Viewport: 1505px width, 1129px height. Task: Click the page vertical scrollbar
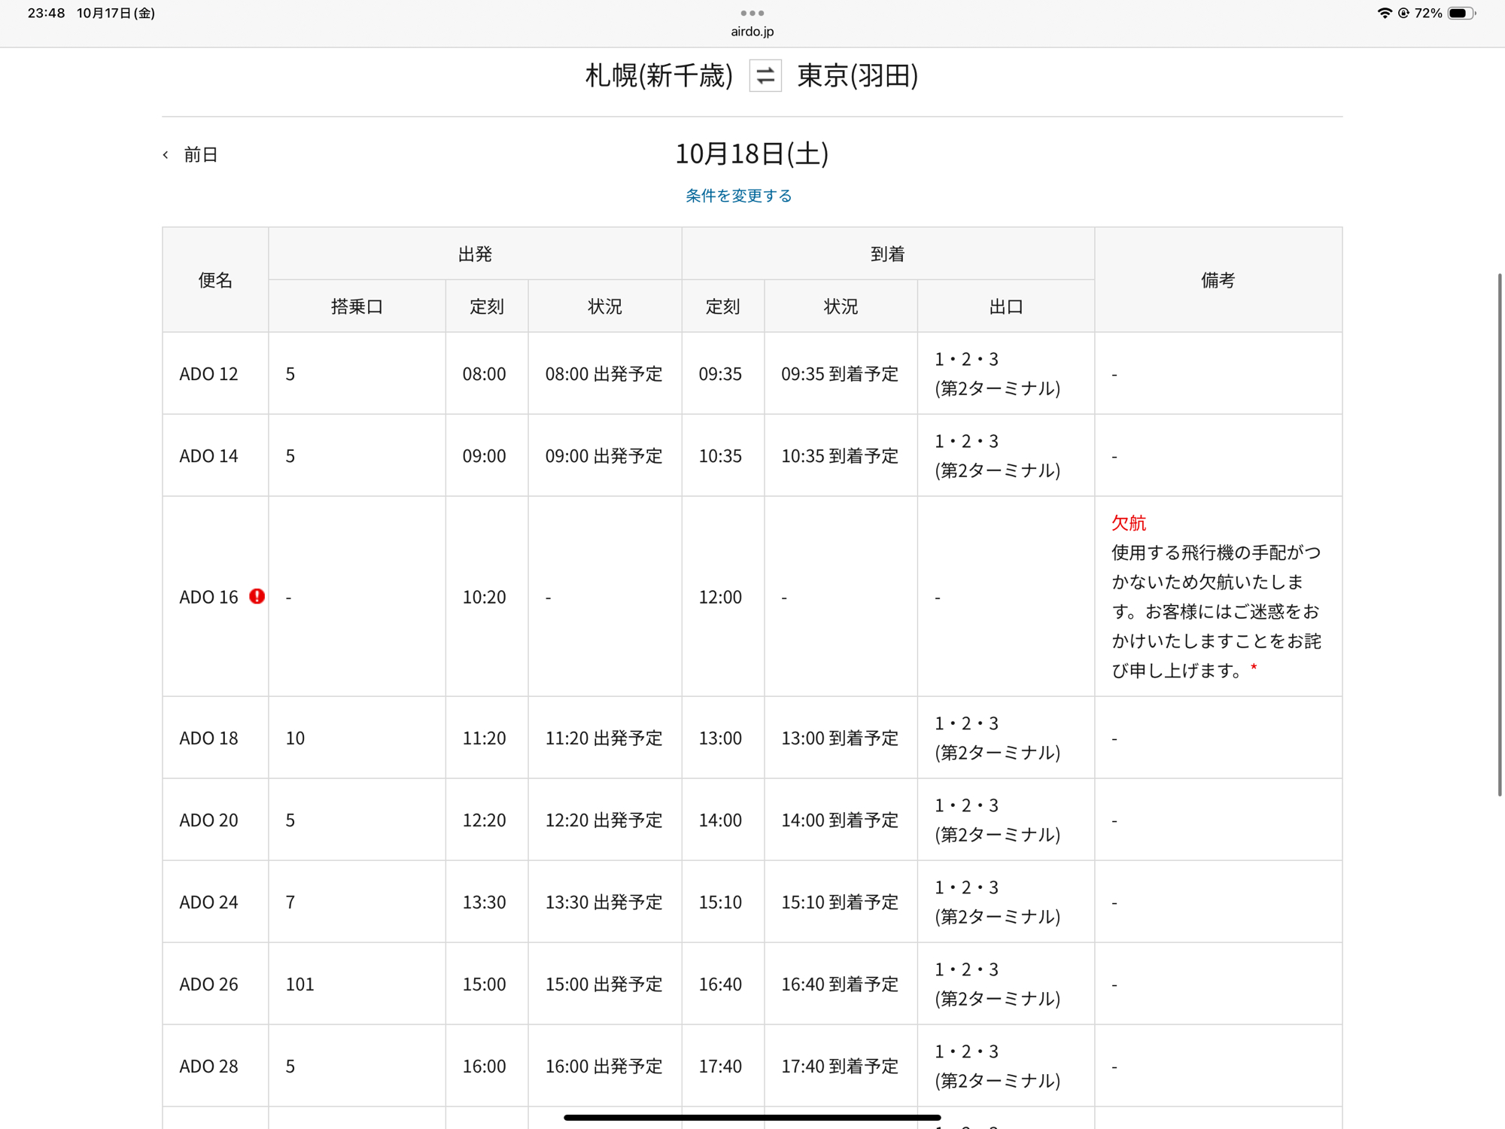1499,534
